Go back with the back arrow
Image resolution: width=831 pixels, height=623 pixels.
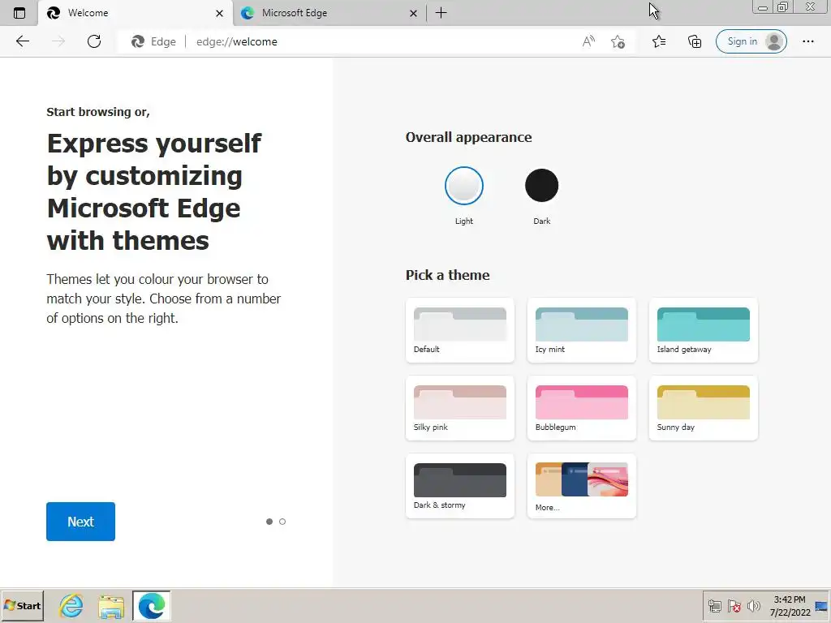coord(22,41)
